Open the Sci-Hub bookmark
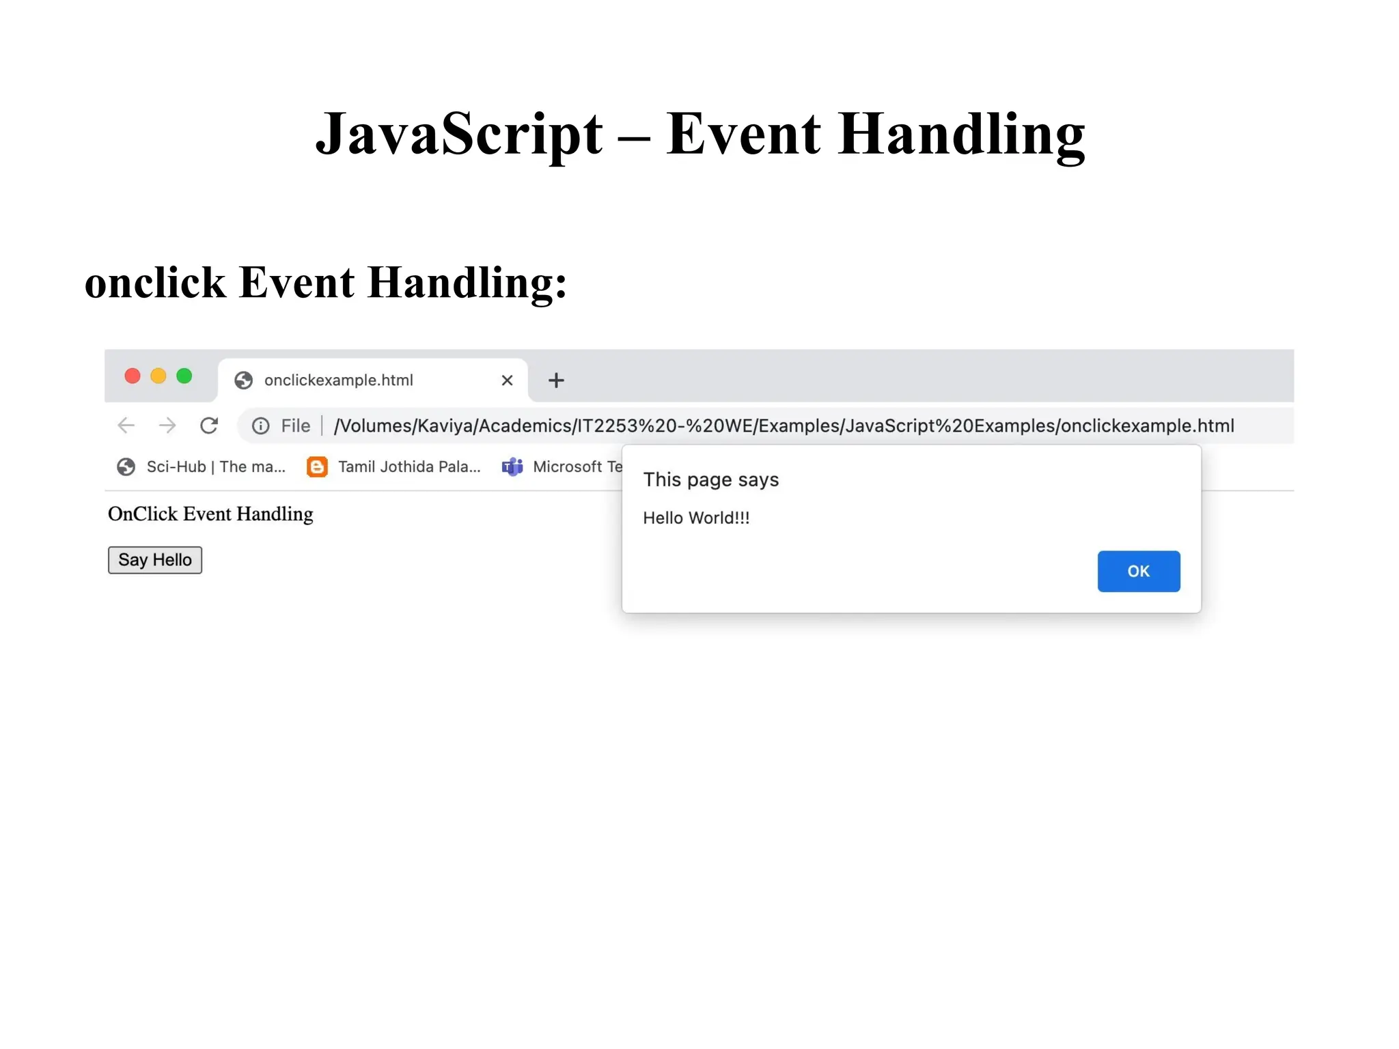 pyautogui.click(x=202, y=467)
